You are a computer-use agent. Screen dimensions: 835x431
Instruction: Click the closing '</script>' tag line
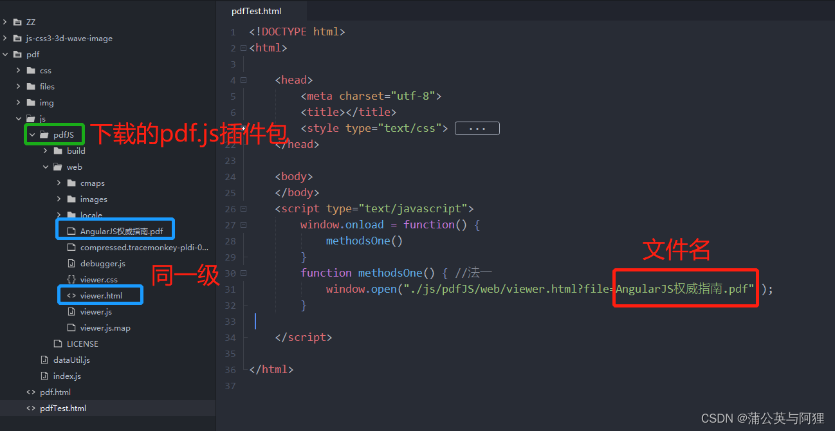[x=304, y=337]
